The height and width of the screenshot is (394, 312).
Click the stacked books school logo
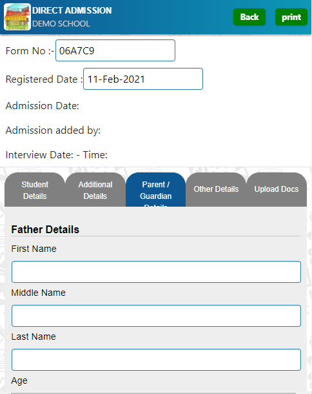point(17,17)
